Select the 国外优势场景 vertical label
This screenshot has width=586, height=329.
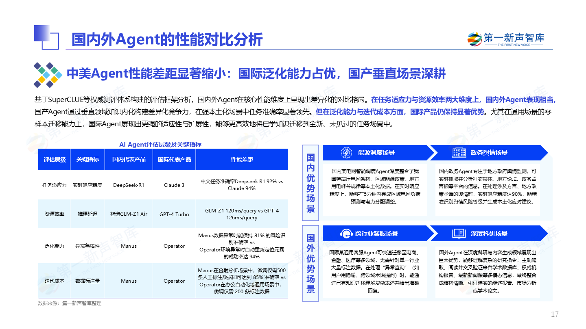[310, 263]
